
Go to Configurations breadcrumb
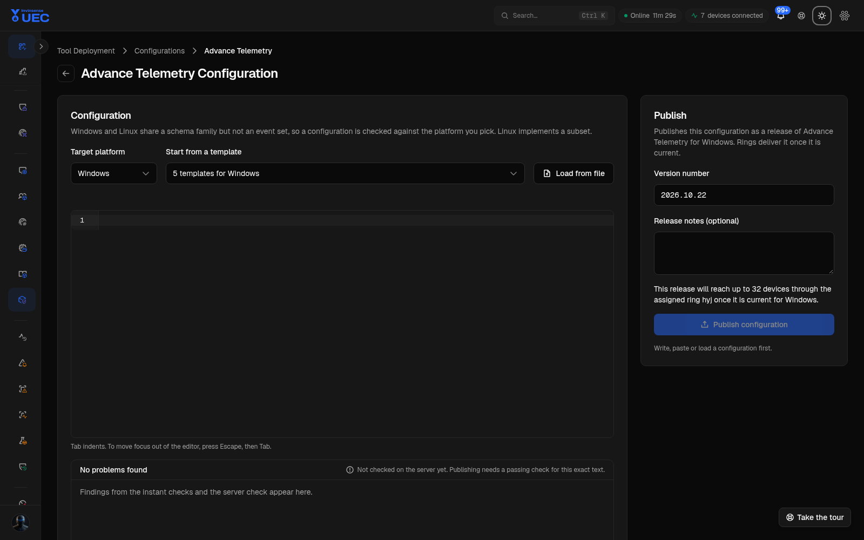(159, 51)
